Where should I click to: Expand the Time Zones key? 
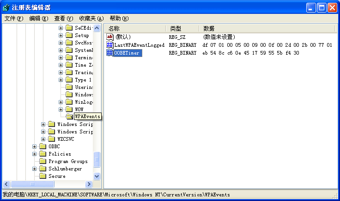point(61,65)
